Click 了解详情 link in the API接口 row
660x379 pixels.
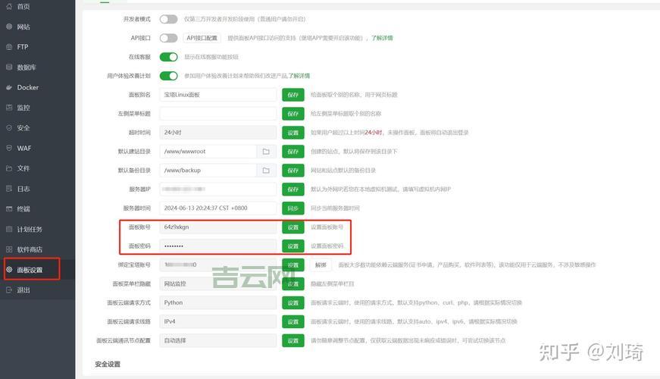coord(381,38)
